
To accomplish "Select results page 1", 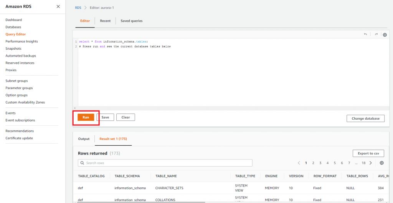I will pos(306,163).
